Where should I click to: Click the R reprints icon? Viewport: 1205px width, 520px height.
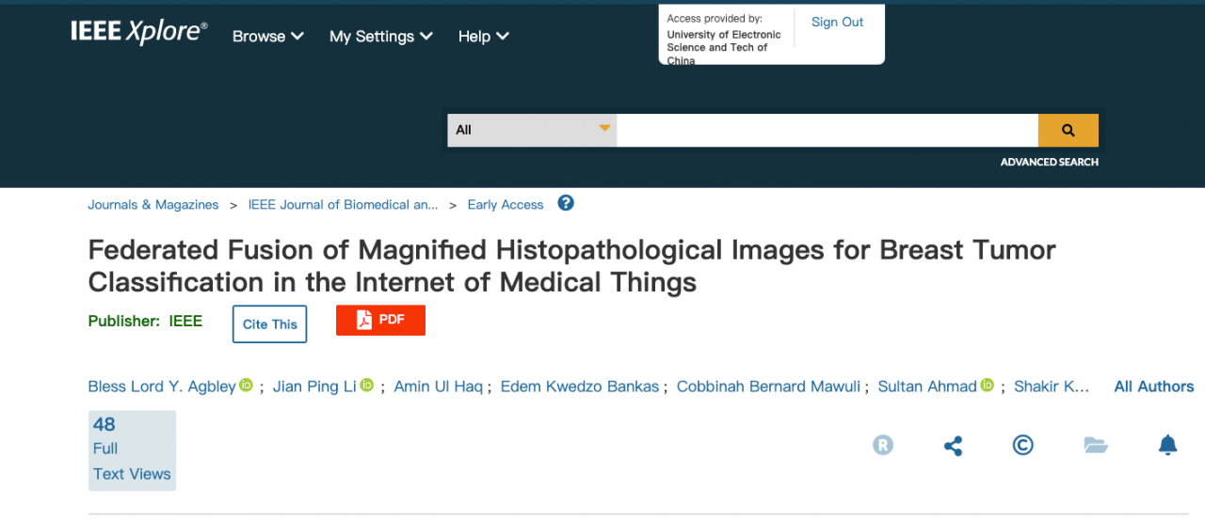882,445
